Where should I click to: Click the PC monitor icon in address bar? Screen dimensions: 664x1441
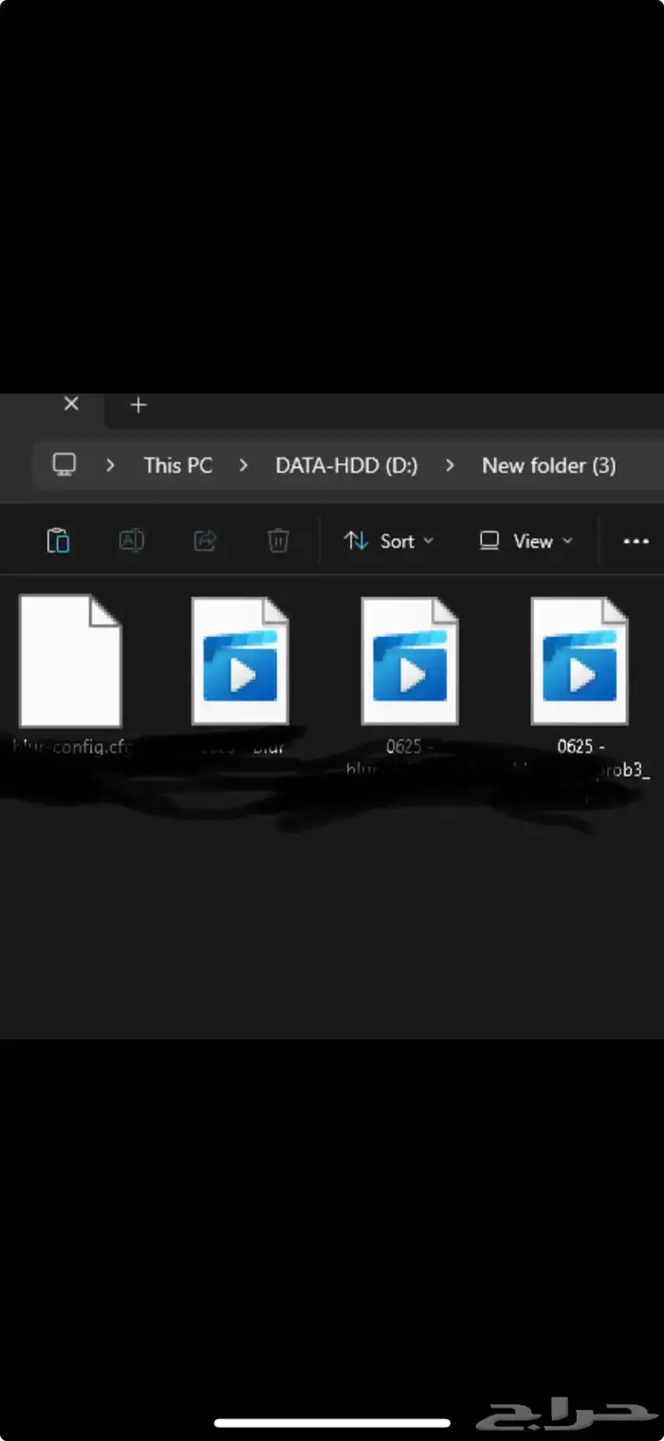pyautogui.click(x=65, y=465)
